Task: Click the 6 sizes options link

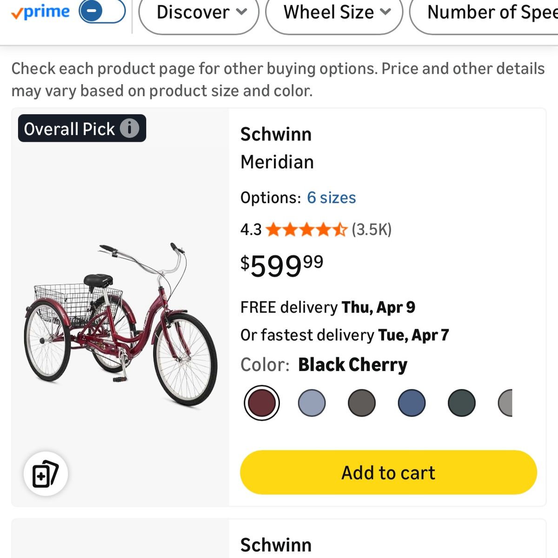Action: (x=331, y=198)
